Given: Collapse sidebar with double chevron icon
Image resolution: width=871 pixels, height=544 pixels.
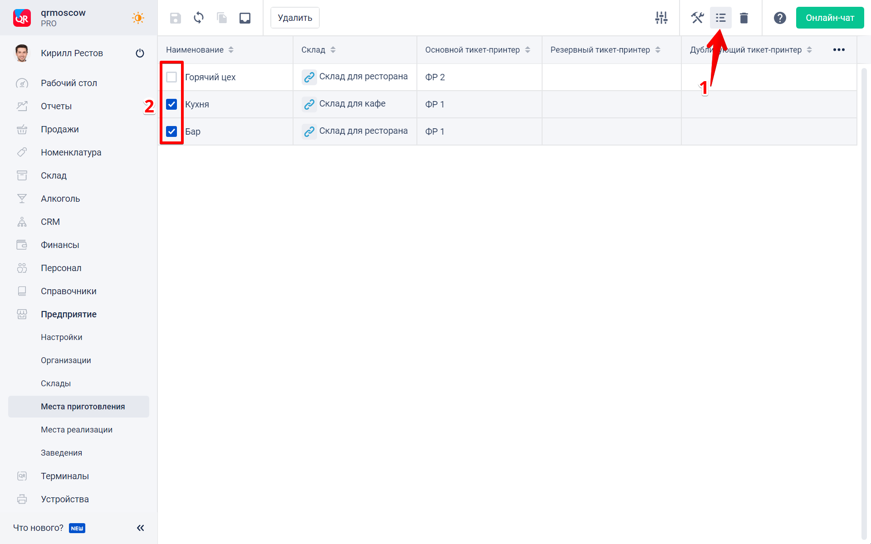Looking at the screenshot, I should click(140, 528).
